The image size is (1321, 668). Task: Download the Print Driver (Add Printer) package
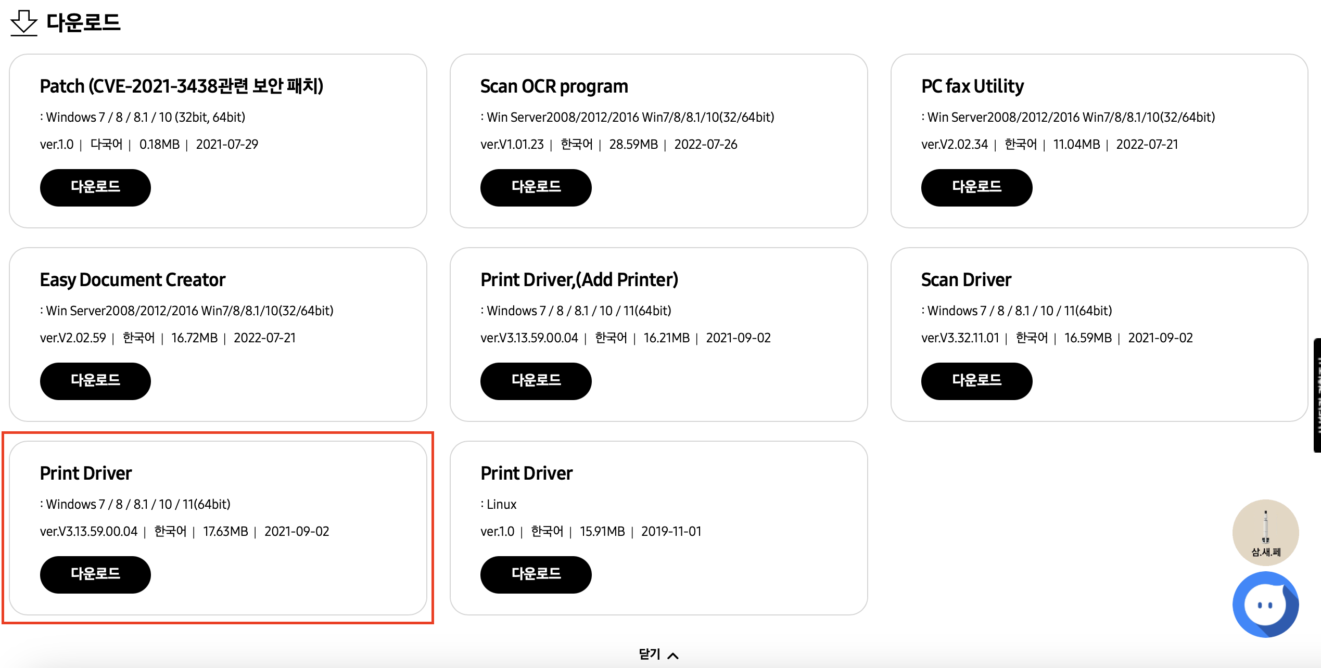536,381
